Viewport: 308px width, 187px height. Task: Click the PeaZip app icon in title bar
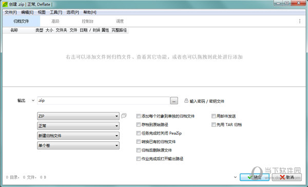5,4
